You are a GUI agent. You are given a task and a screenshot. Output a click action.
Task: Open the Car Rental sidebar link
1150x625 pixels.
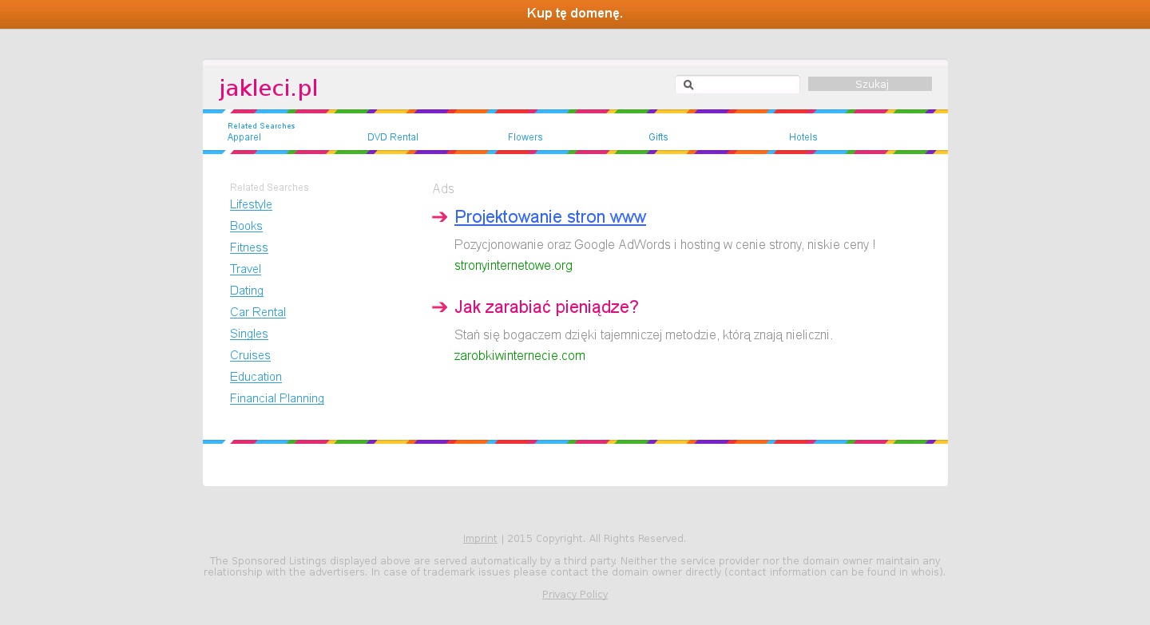[257, 312]
